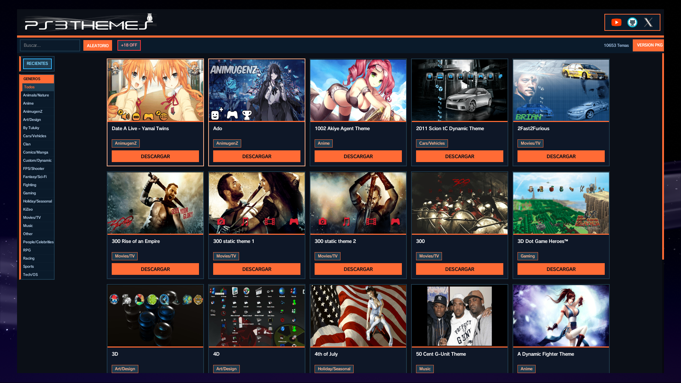Pick Movies/TV in the genre sidebar

click(37, 218)
